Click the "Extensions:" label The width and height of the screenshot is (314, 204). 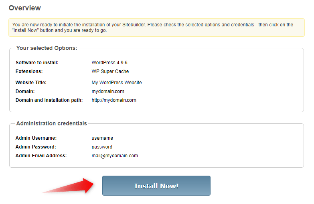click(29, 71)
